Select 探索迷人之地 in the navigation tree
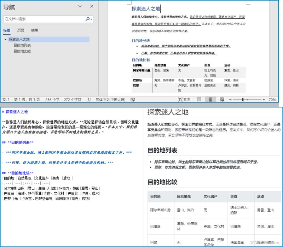The height and width of the screenshot is (247, 283). point(19,39)
